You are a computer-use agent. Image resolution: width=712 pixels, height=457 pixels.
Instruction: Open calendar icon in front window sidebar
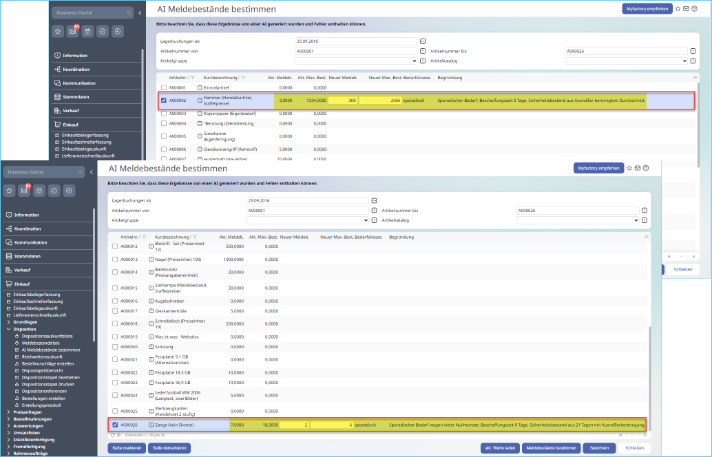tap(39, 191)
